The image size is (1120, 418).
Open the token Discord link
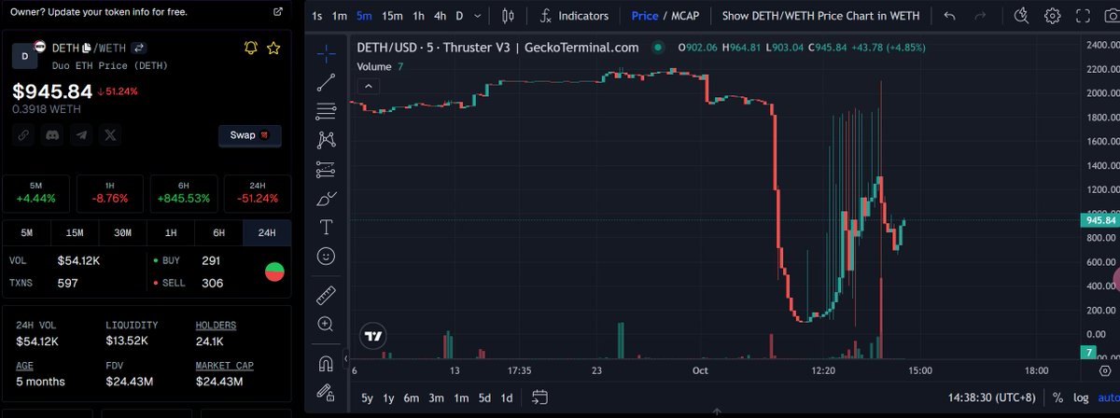click(x=53, y=135)
